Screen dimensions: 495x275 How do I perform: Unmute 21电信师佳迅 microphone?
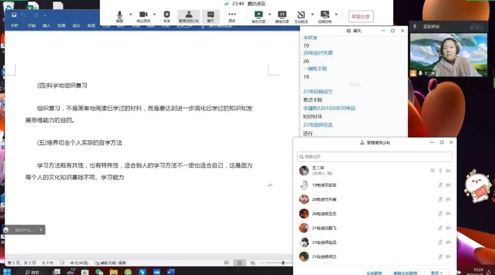[x=440, y=242]
